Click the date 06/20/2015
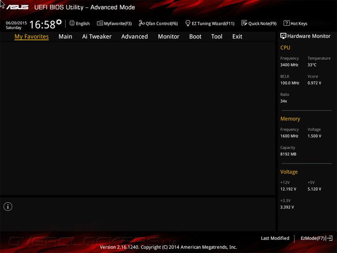The width and height of the screenshot is (337, 253). tap(16, 23)
